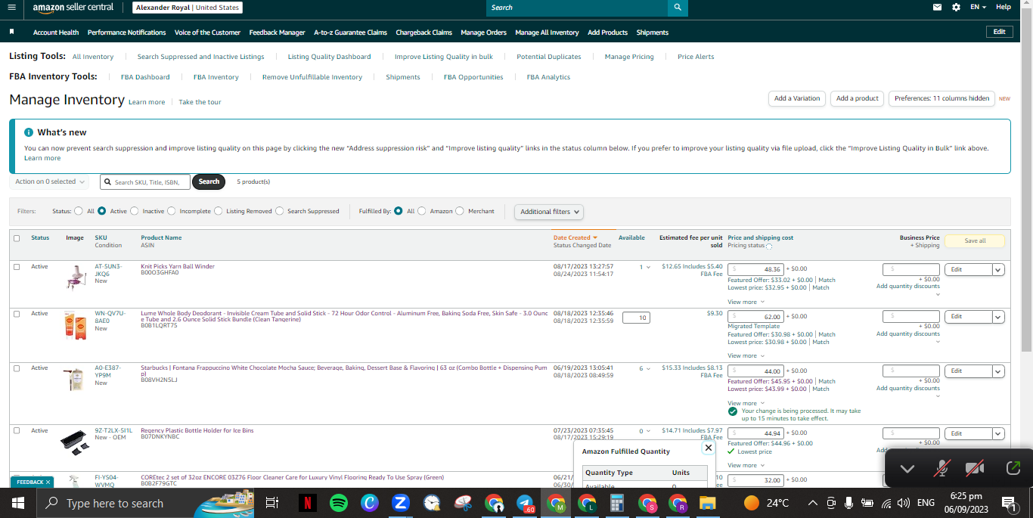
Task: Open Telegram from the taskbar
Action: [x=524, y=503]
